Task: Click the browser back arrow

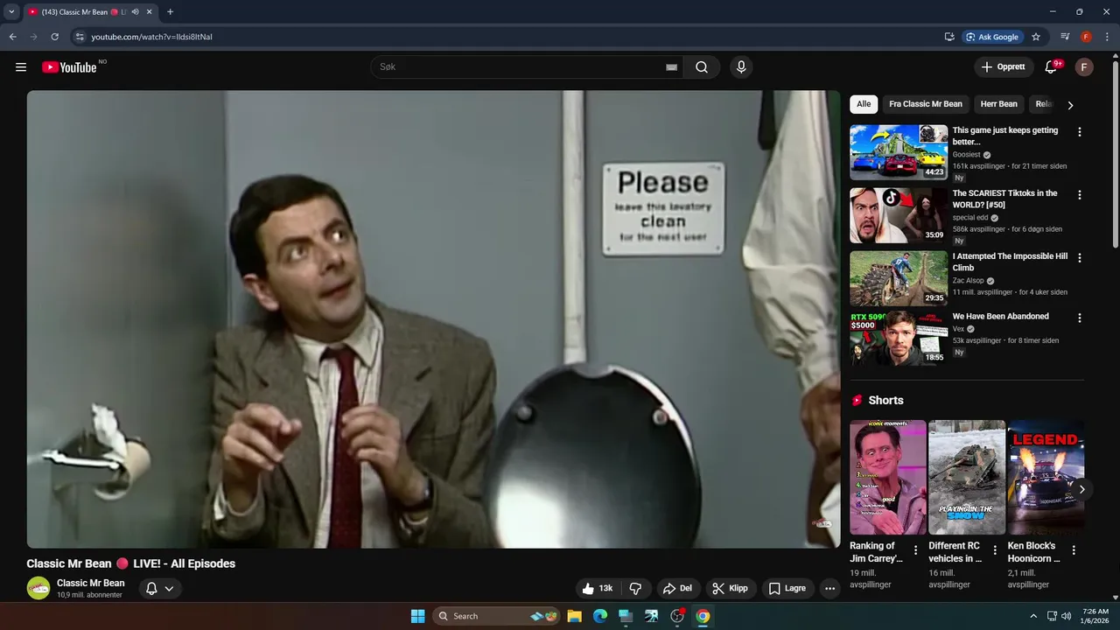Action: 12,37
